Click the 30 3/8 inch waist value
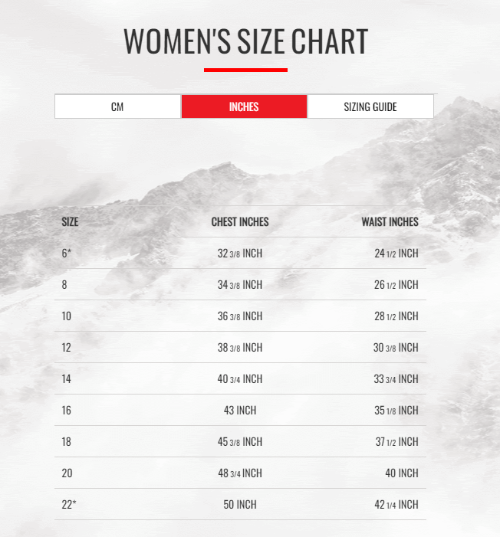 pos(396,348)
